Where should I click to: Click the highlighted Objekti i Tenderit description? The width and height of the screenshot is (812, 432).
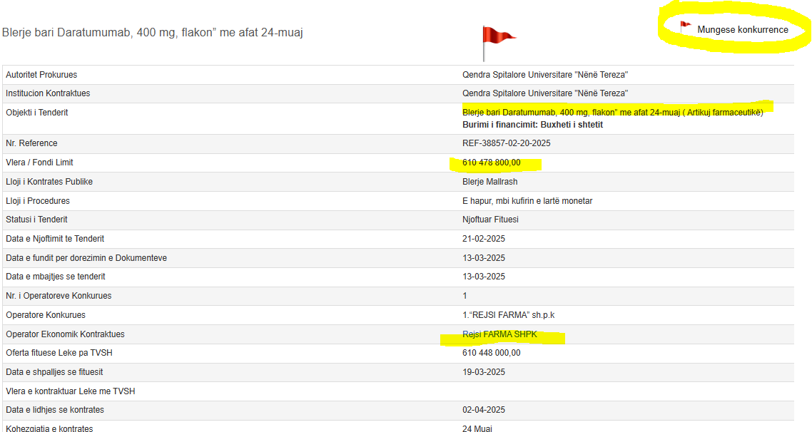coord(612,113)
